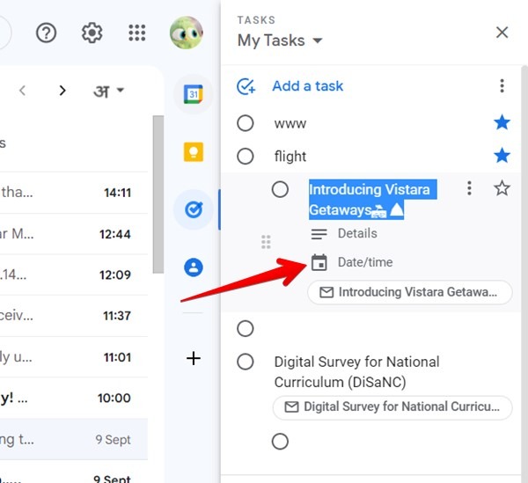Star the Introducing Vistara Getaways task

pyautogui.click(x=502, y=188)
